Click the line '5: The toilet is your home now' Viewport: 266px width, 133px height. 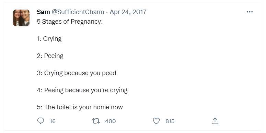pyautogui.click(x=80, y=107)
